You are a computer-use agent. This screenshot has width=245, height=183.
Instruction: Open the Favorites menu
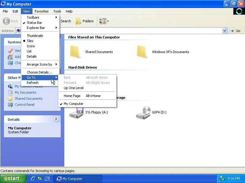[42, 11]
